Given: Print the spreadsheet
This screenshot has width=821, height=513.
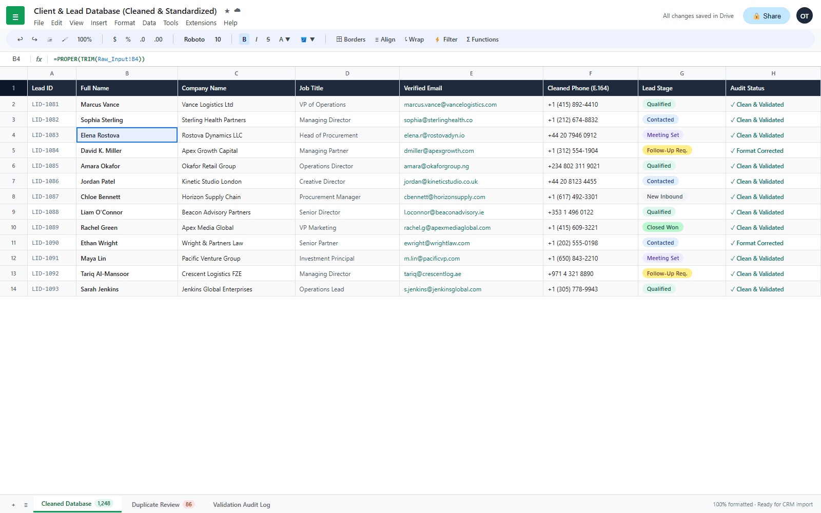Looking at the screenshot, I should point(50,40).
